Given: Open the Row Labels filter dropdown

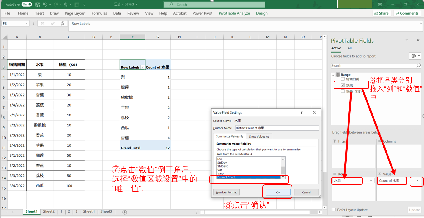Looking at the screenshot, I should tap(143, 67).
